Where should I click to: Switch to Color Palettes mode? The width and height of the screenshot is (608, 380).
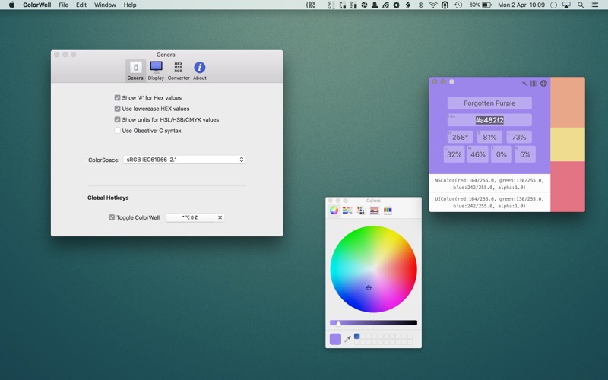[361, 211]
